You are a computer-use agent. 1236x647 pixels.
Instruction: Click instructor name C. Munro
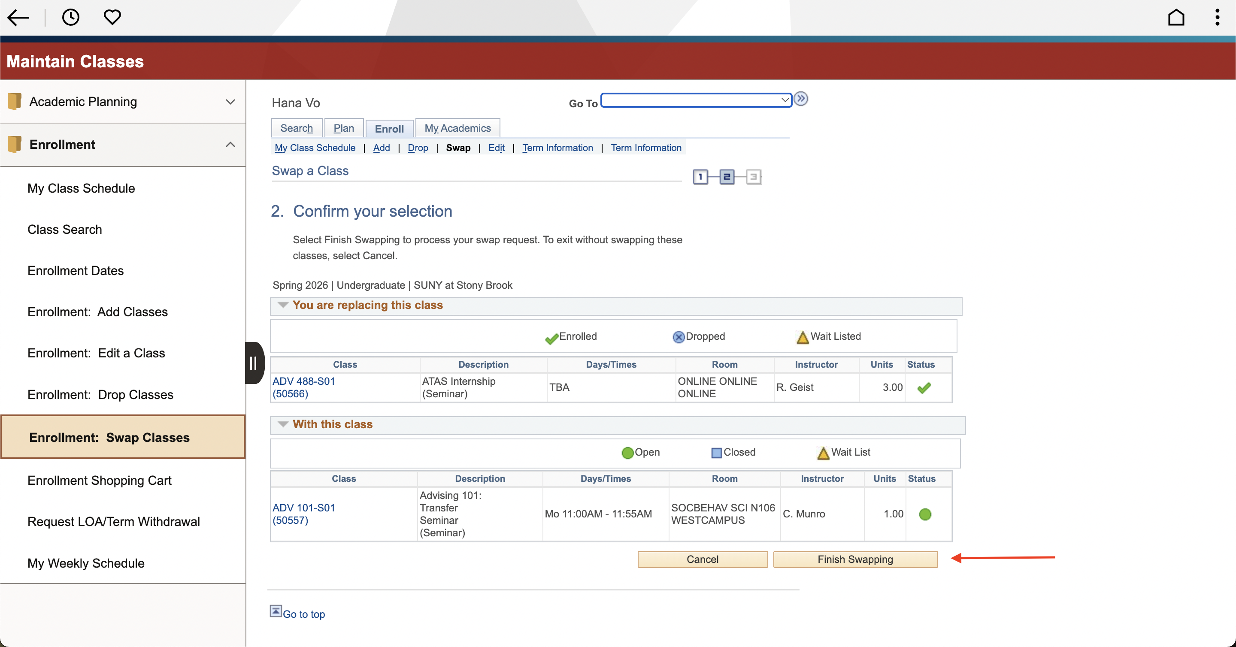coord(804,514)
